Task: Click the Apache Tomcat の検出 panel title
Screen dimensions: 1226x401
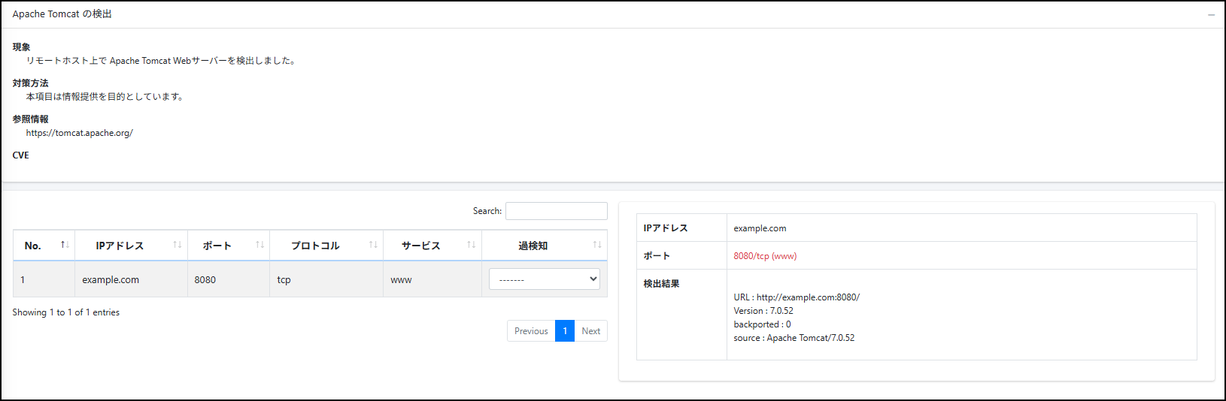Action: click(62, 14)
